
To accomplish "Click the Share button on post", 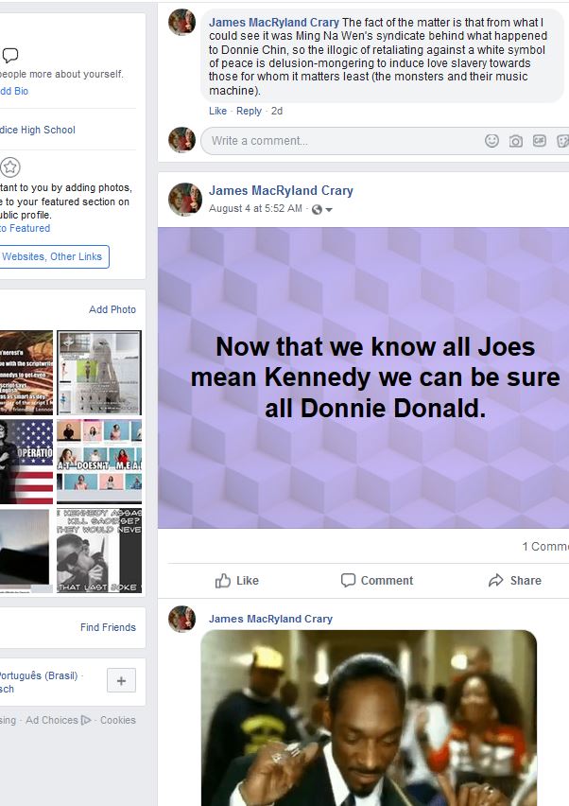I will click(x=515, y=580).
